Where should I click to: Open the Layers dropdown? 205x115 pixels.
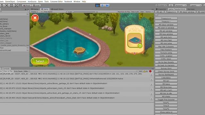click(196, 5)
